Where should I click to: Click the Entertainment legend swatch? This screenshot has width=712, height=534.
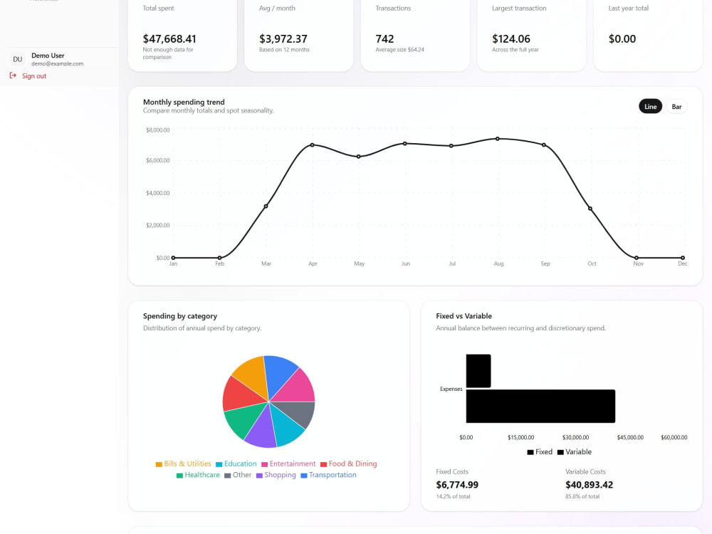point(264,464)
